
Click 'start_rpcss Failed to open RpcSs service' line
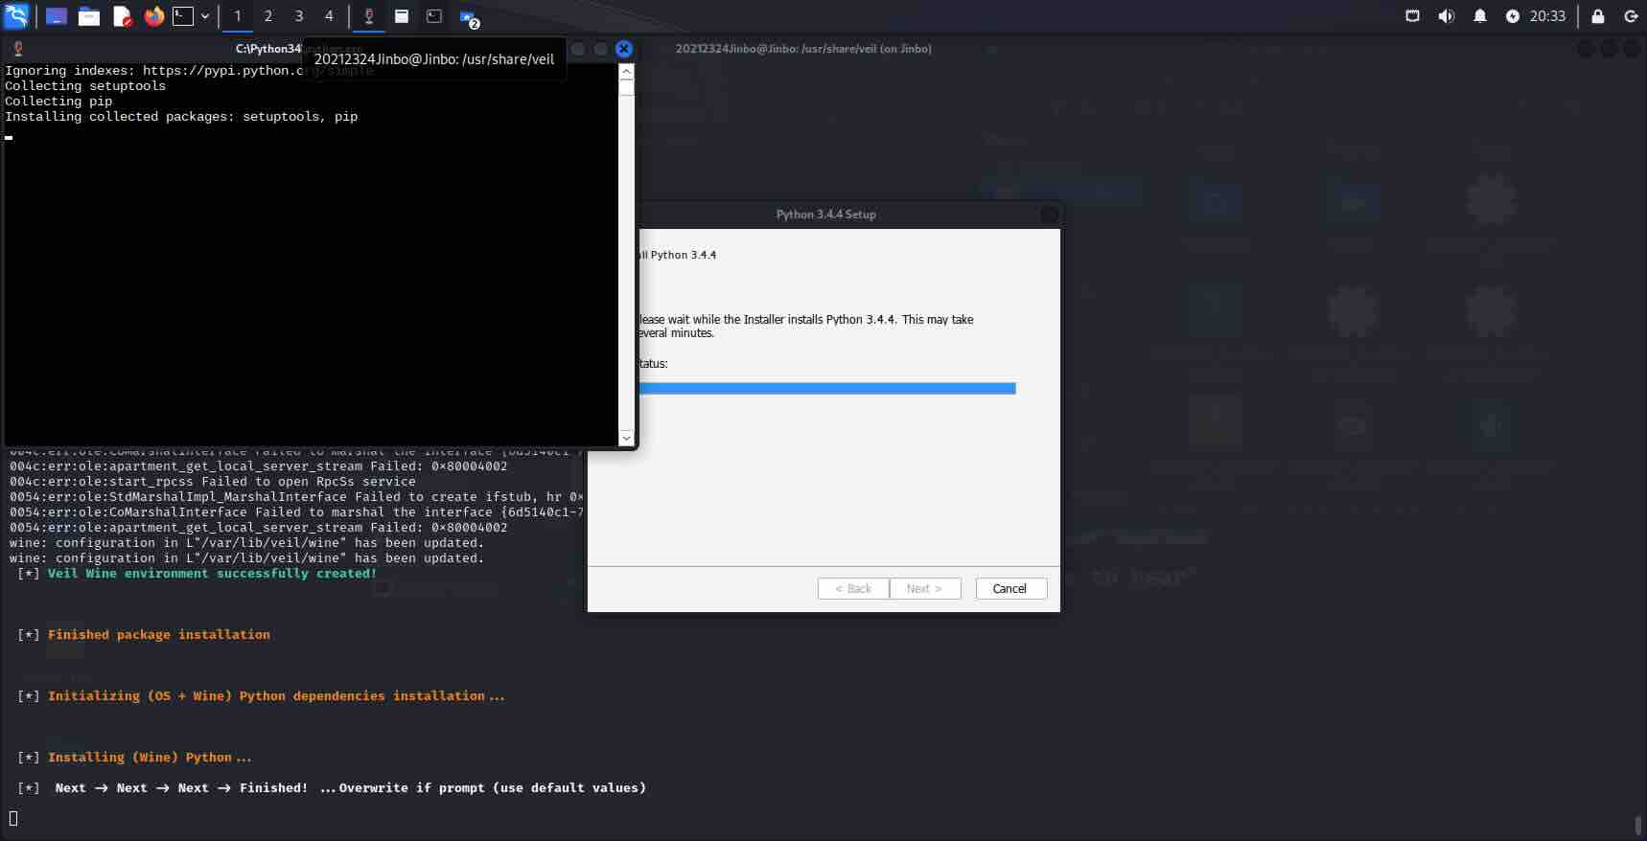coord(213,482)
